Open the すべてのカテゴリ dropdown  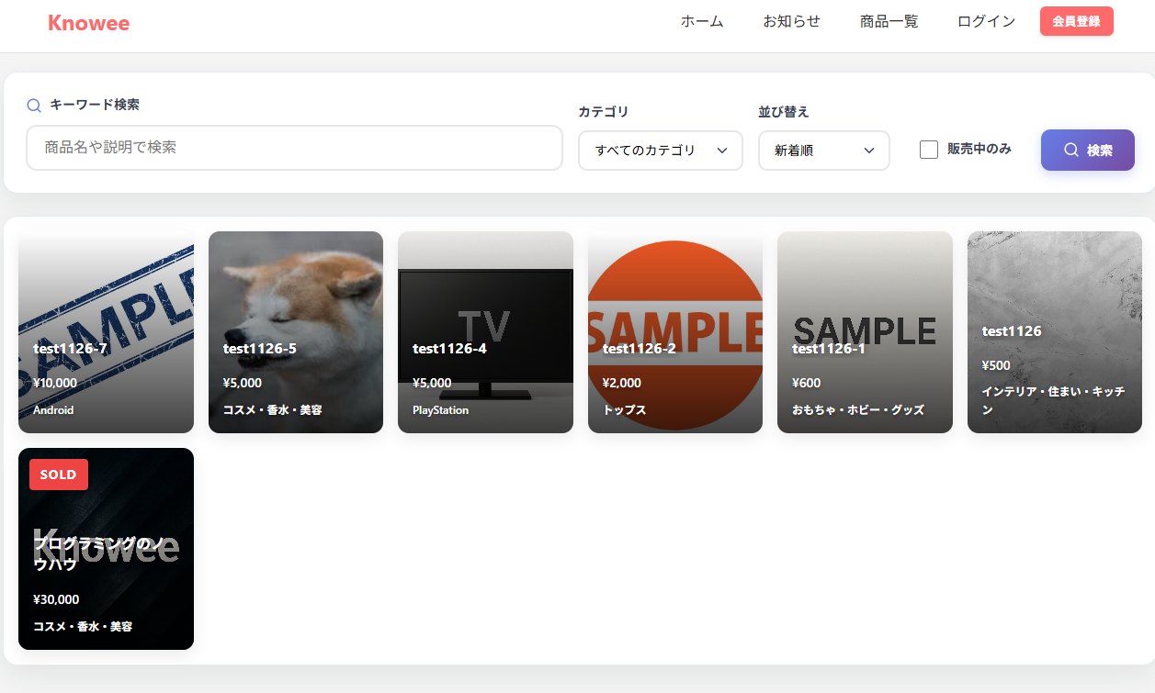pos(660,150)
